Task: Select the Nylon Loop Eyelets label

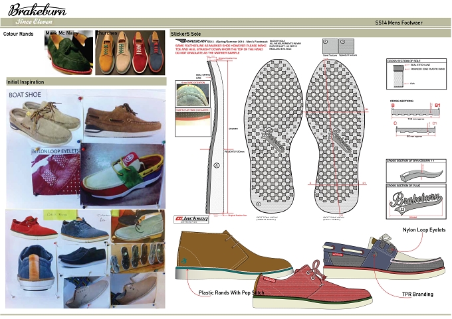Action: point(424,230)
